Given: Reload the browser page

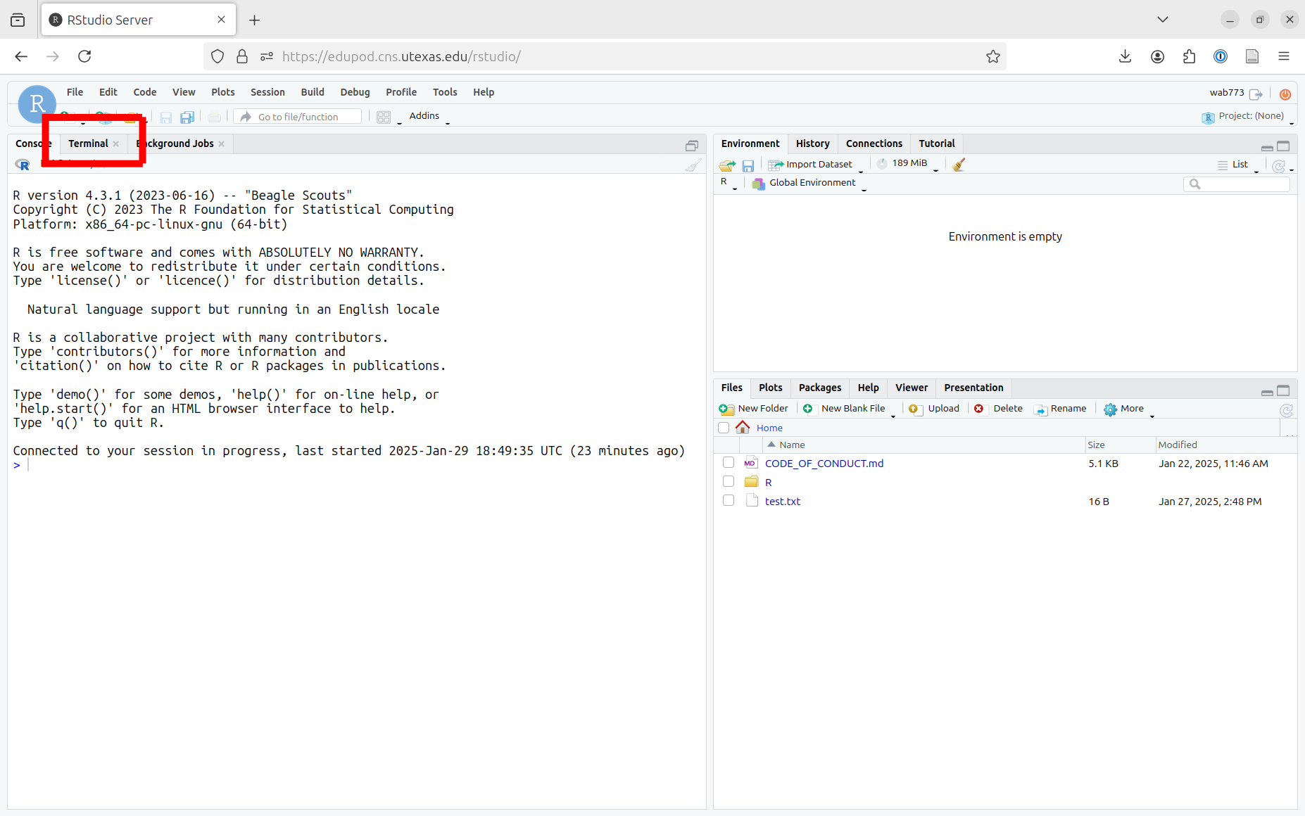Looking at the screenshot, I should pyautogui.click(x=84, y=56).
